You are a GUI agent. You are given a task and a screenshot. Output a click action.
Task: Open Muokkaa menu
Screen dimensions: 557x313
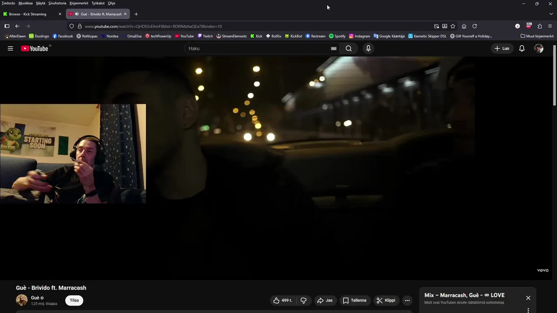point(26,3)
